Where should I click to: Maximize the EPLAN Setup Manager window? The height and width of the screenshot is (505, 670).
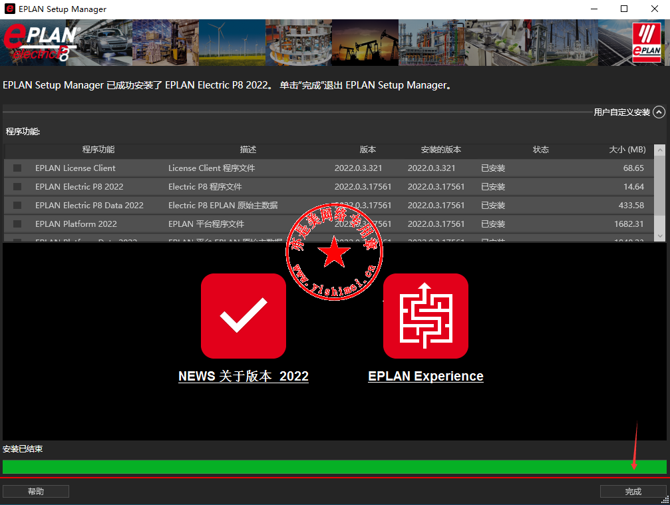pos(624,9)
